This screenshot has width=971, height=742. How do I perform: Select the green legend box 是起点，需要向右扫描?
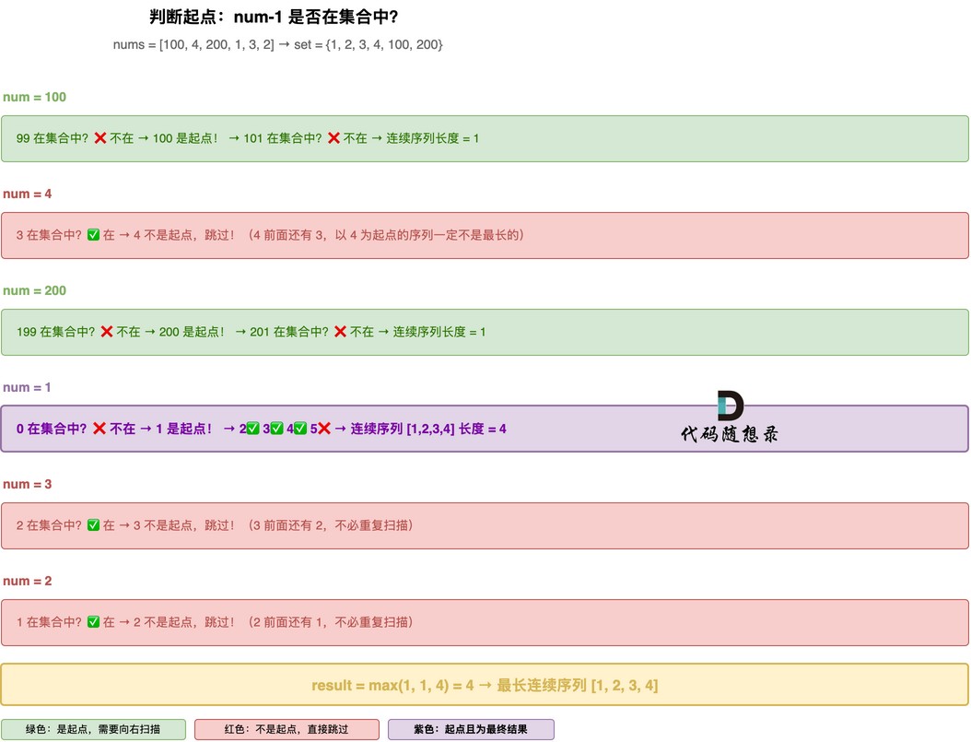click(93, 729)
